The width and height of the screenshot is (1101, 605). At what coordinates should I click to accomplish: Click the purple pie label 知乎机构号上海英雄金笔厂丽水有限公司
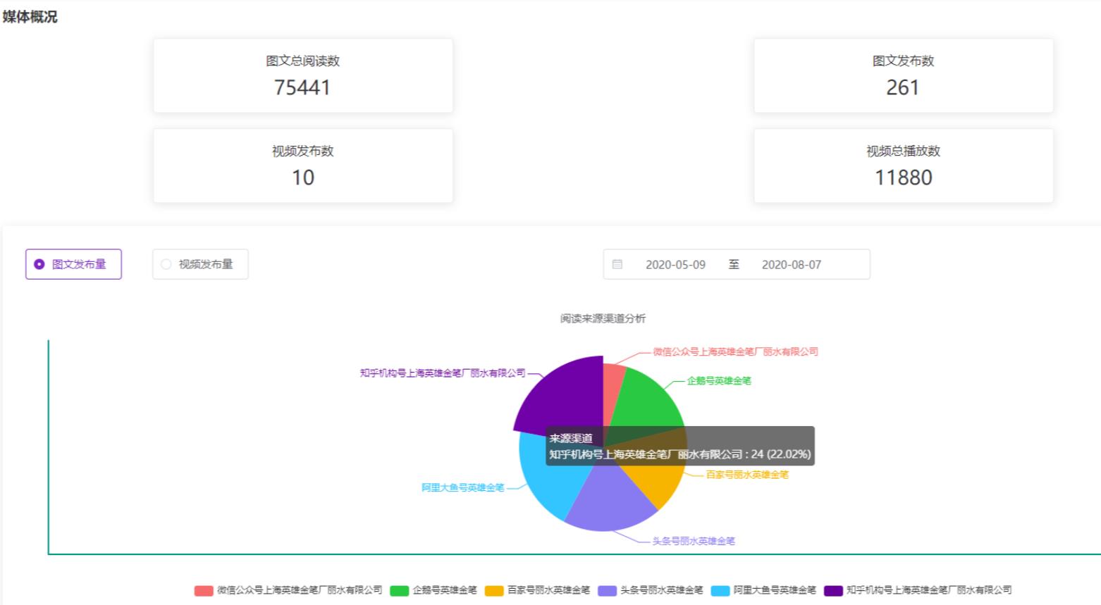pos(443,373)
